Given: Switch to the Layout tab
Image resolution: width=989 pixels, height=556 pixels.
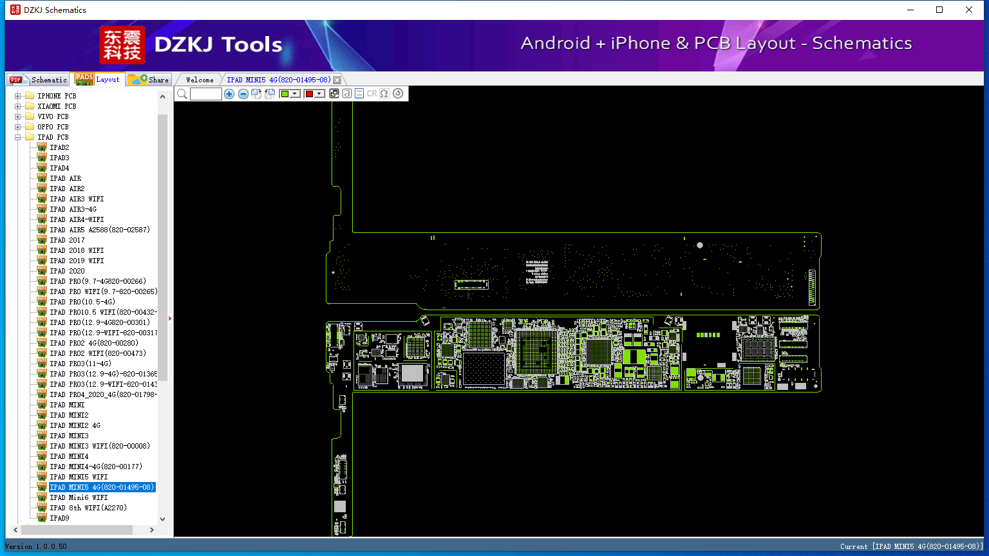Looking at the screenshot, I should tap(97, 79).
